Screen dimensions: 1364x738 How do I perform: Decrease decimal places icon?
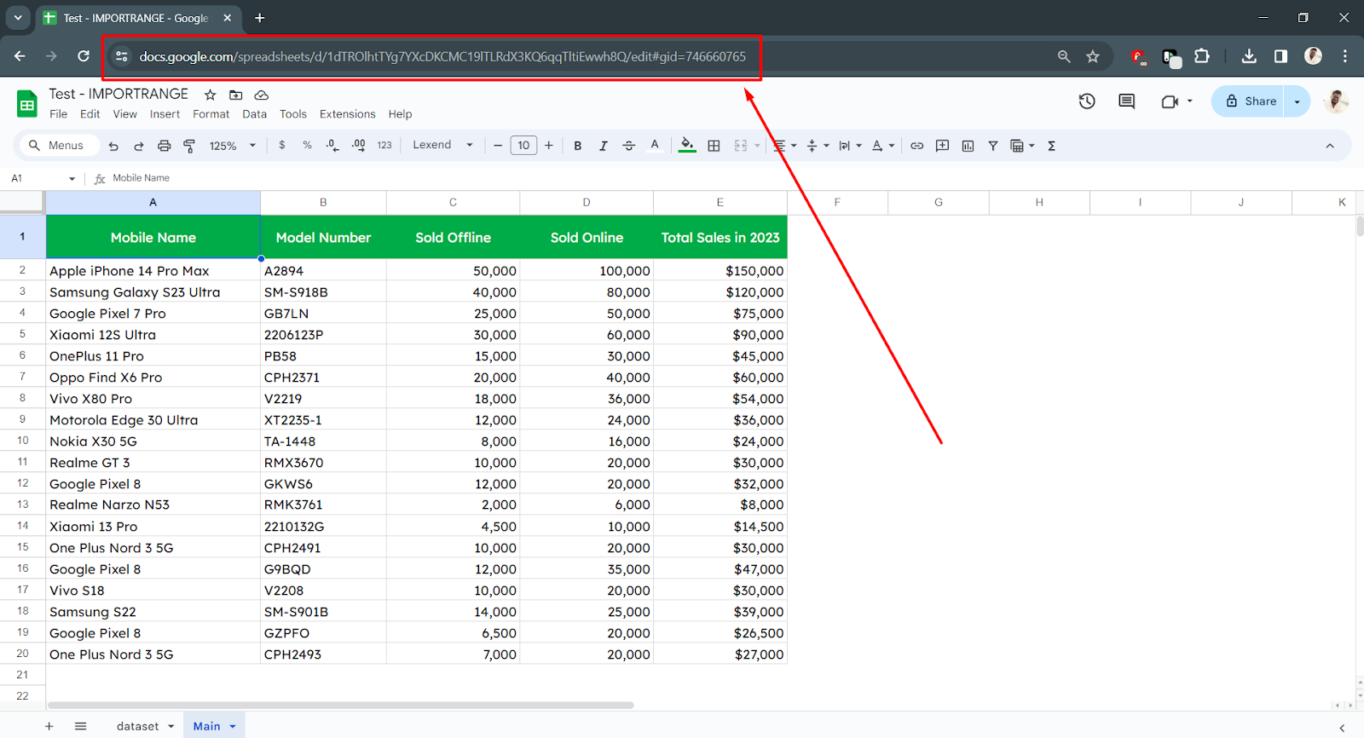pyautogui.click(x=332, y=145)
